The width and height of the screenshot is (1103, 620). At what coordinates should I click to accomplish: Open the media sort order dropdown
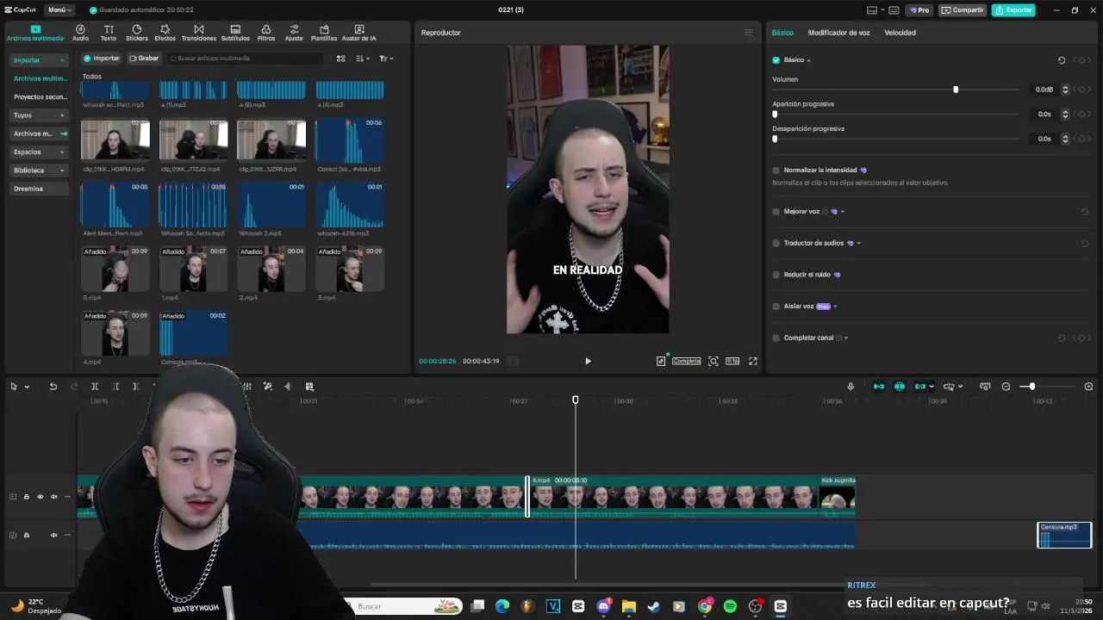click(x=363, y=59)
